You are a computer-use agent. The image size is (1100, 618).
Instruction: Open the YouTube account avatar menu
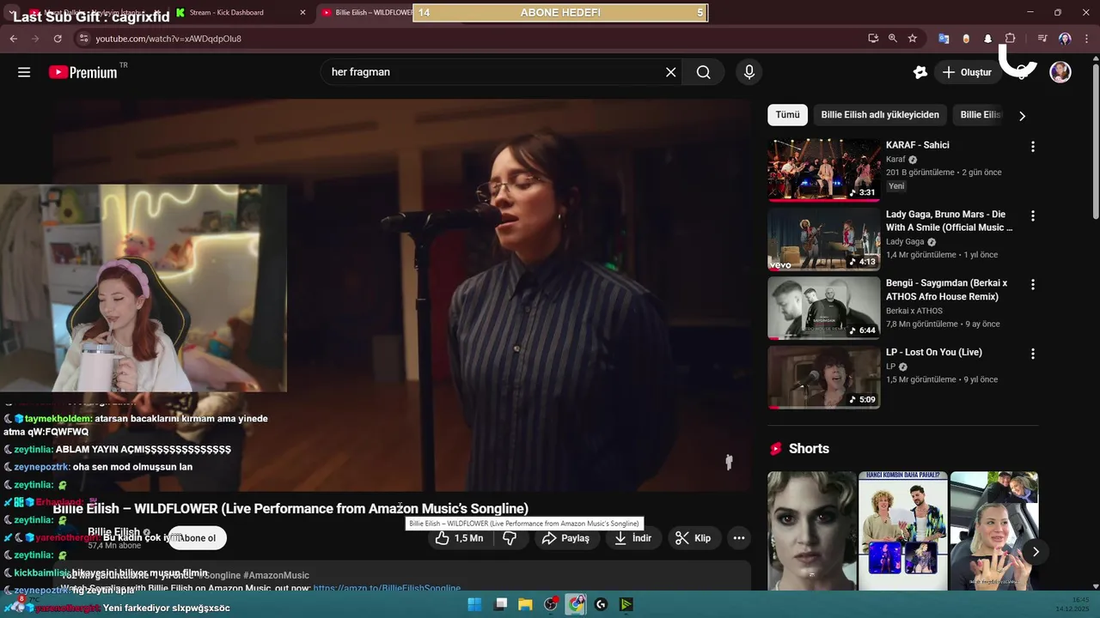coord(1060,72)
